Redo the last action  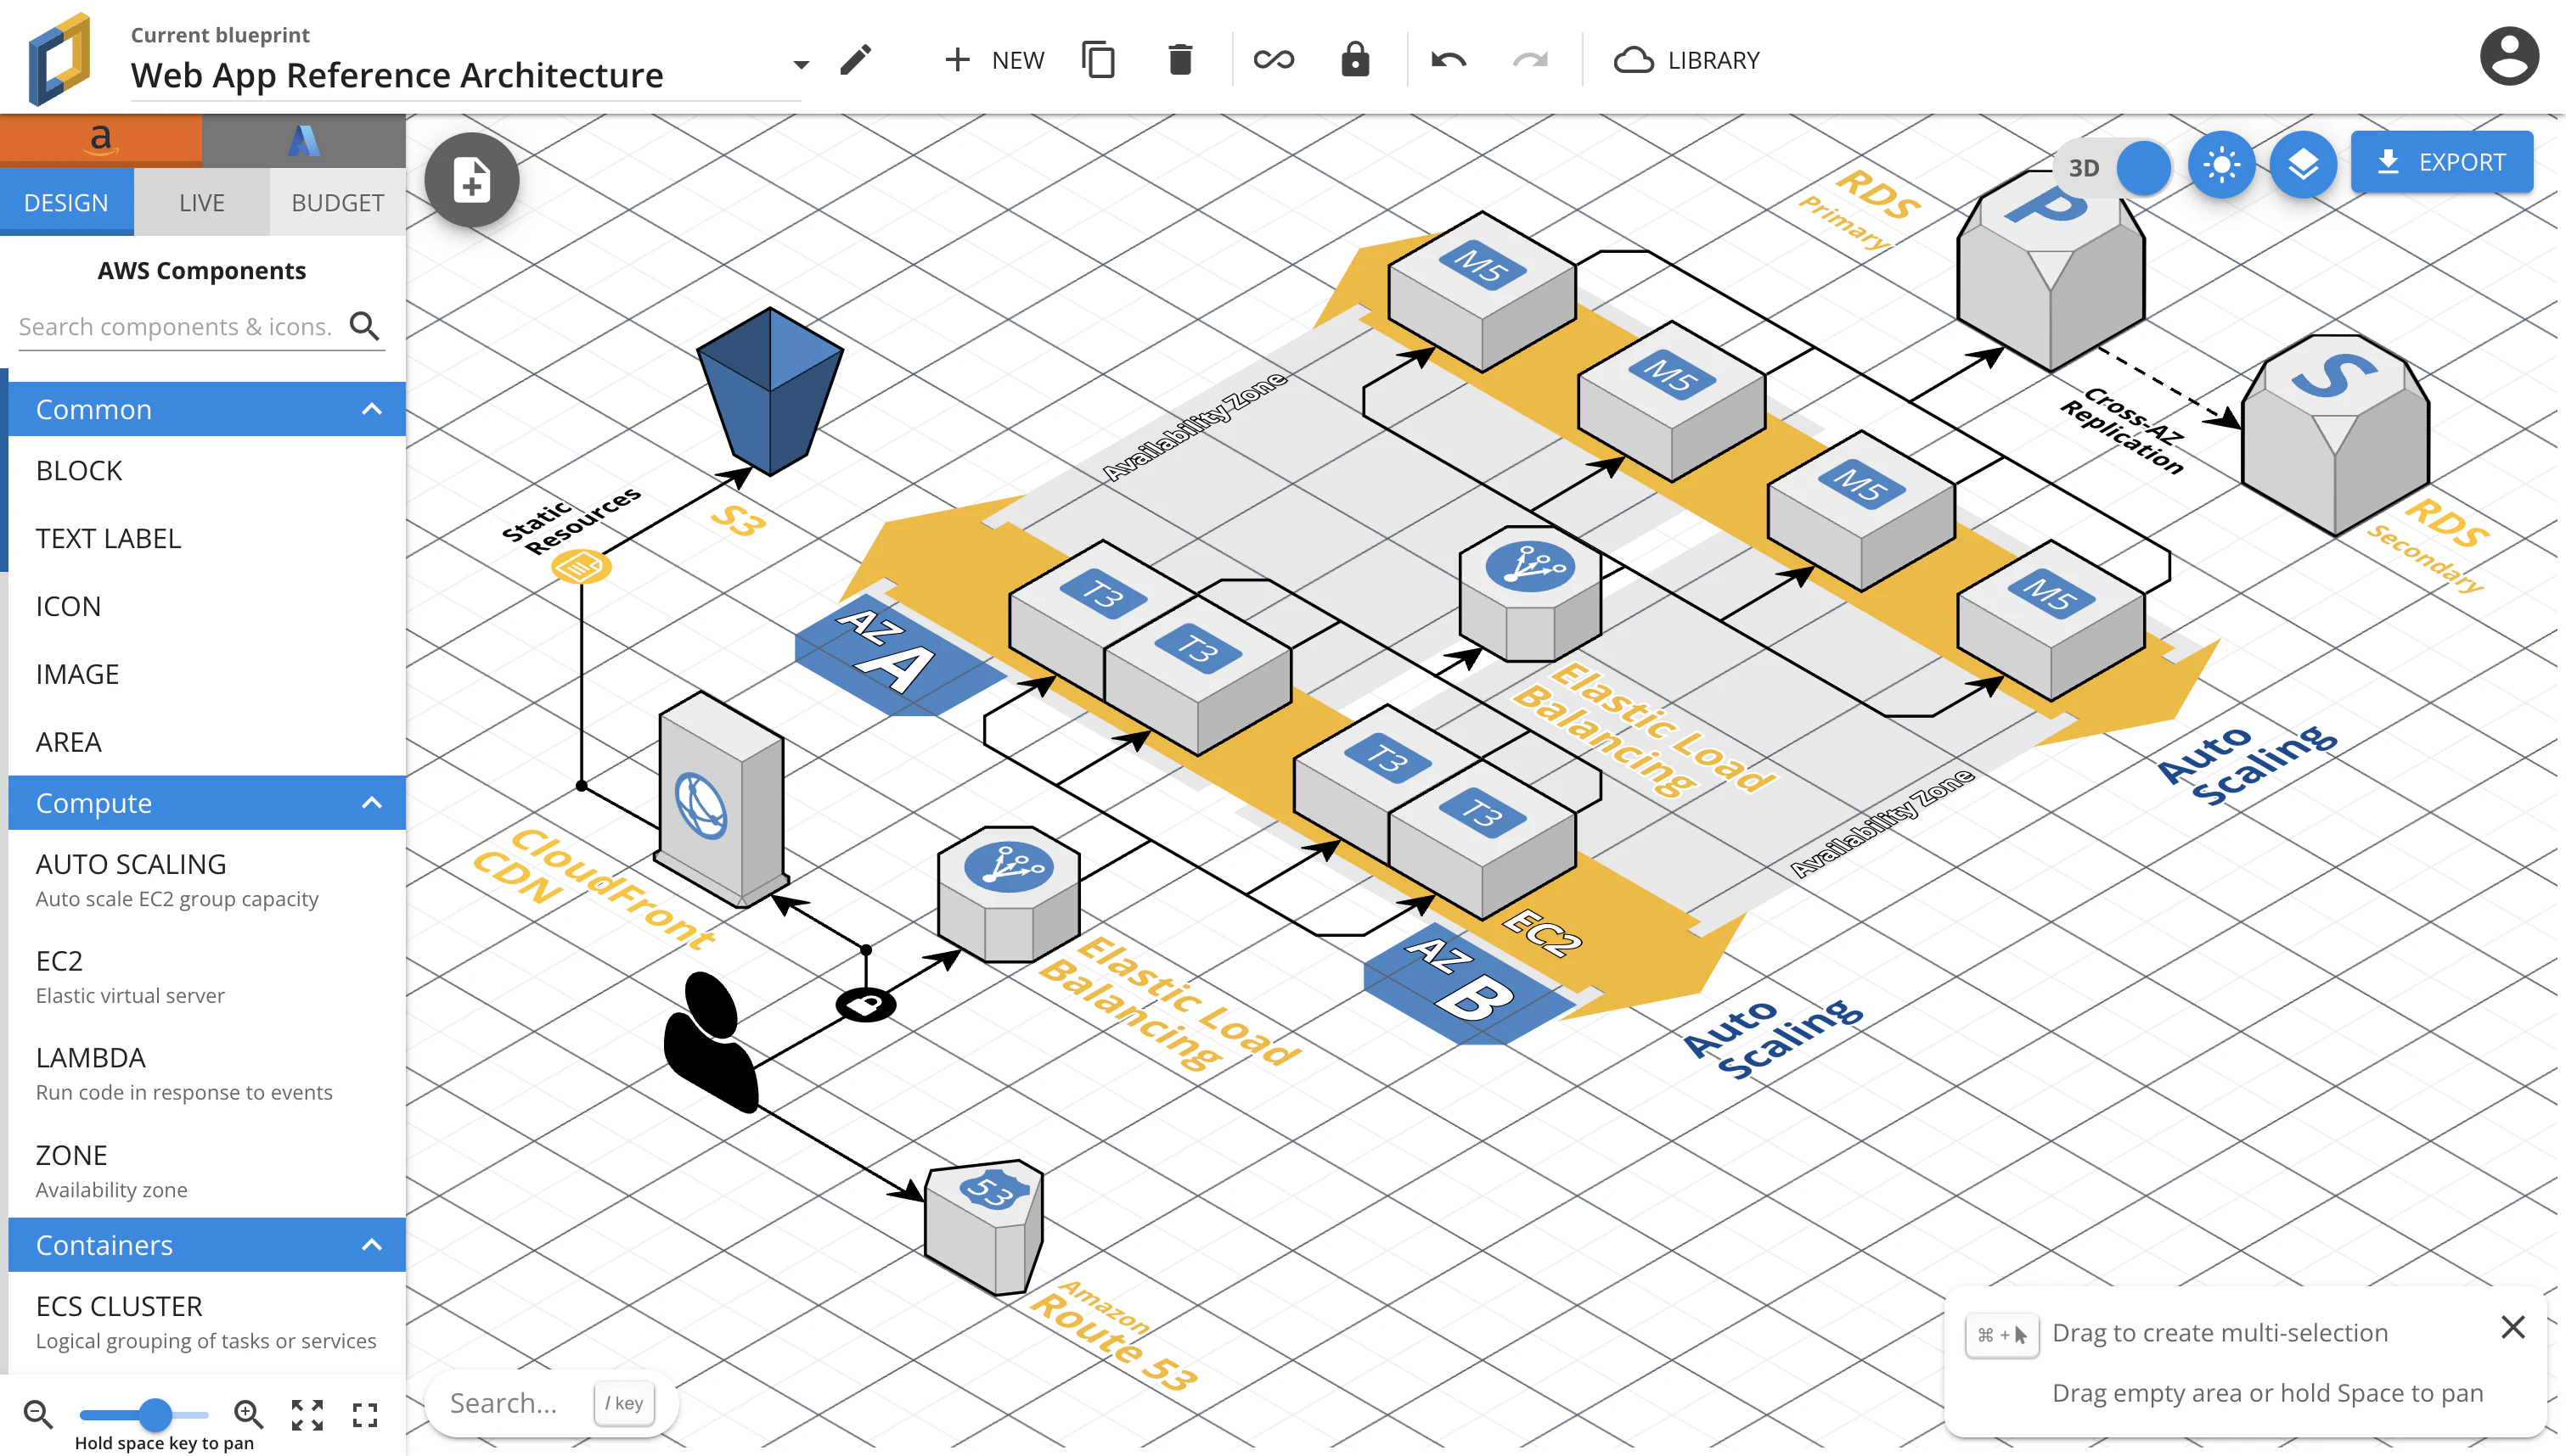coord(1529,60)
